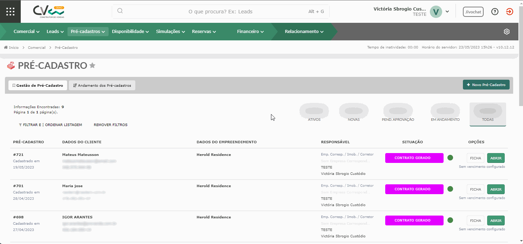
Task: Click client name Maria jose
Action: click(72, 186)
